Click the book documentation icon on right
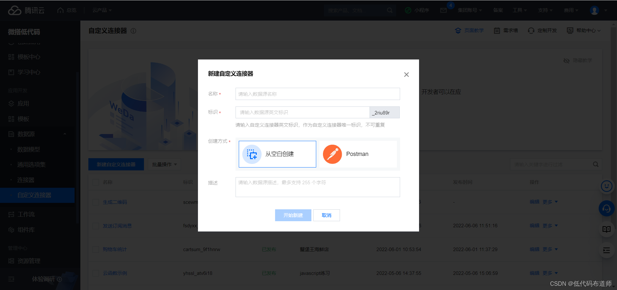The image size is (617, 290). tap(606, 229)
